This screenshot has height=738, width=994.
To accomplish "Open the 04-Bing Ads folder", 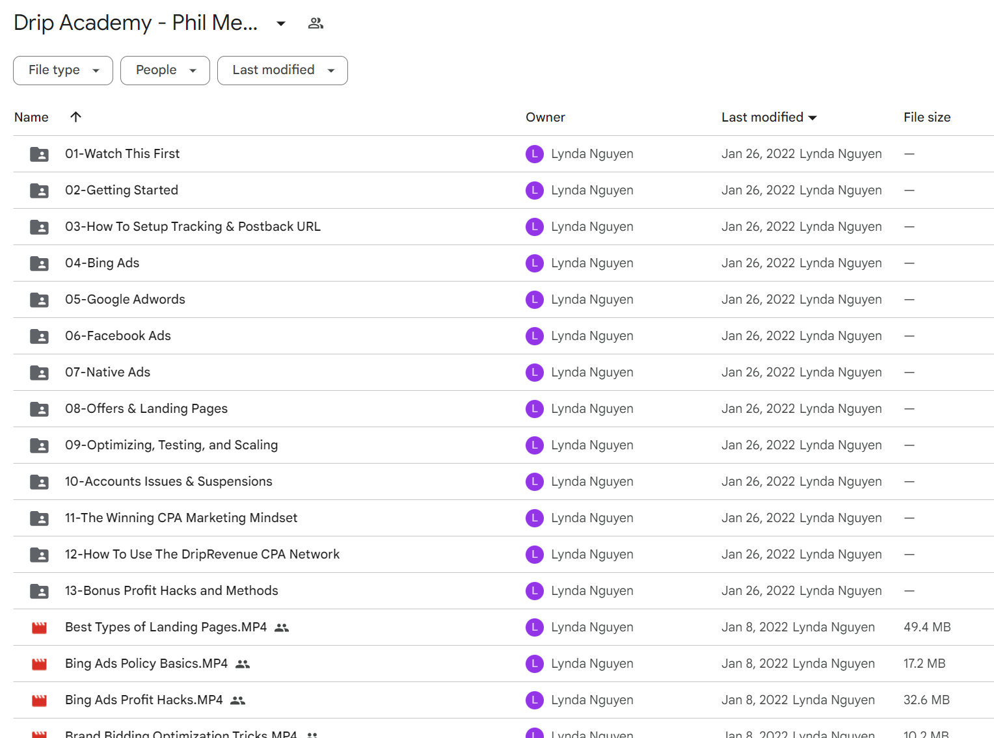I will click(x=102, y=263).
